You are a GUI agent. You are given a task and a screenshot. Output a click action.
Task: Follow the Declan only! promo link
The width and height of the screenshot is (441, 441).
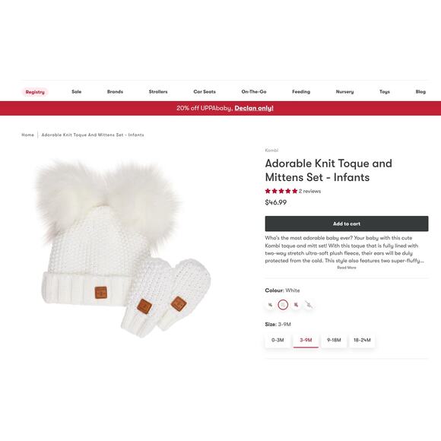[x=254, y=108]
